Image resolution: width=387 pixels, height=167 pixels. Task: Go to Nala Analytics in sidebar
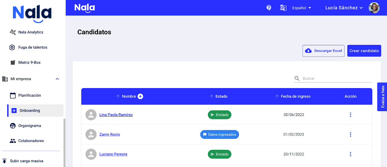(31, 32)
